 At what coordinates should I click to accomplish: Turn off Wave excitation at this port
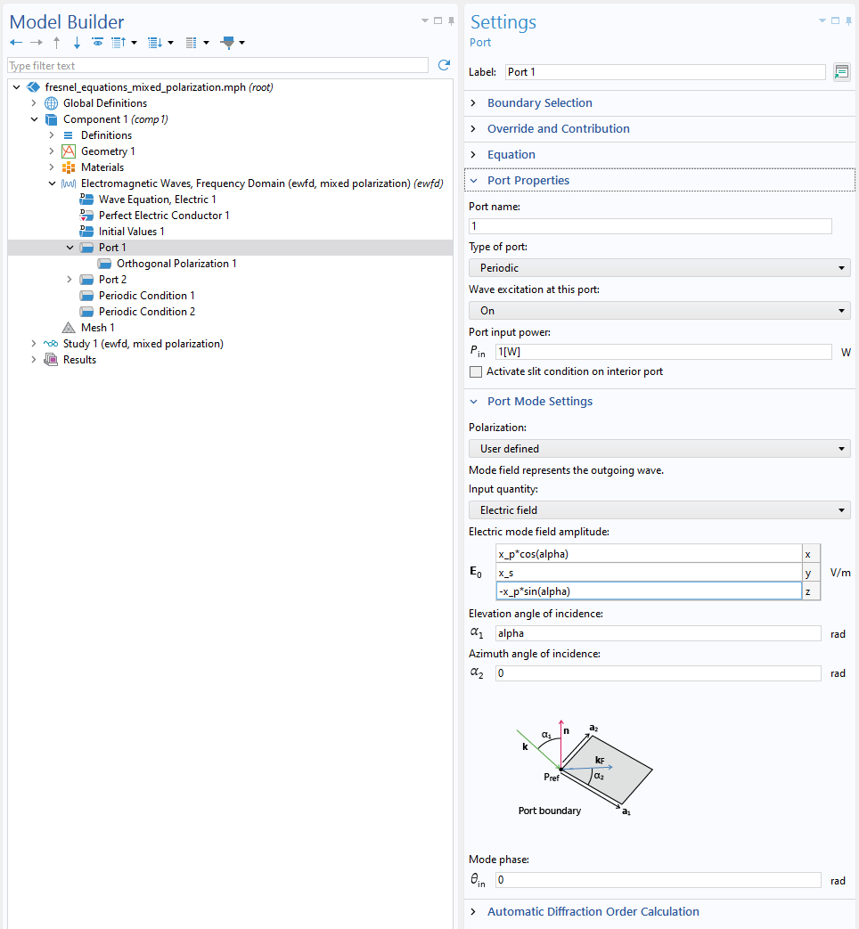658,310
